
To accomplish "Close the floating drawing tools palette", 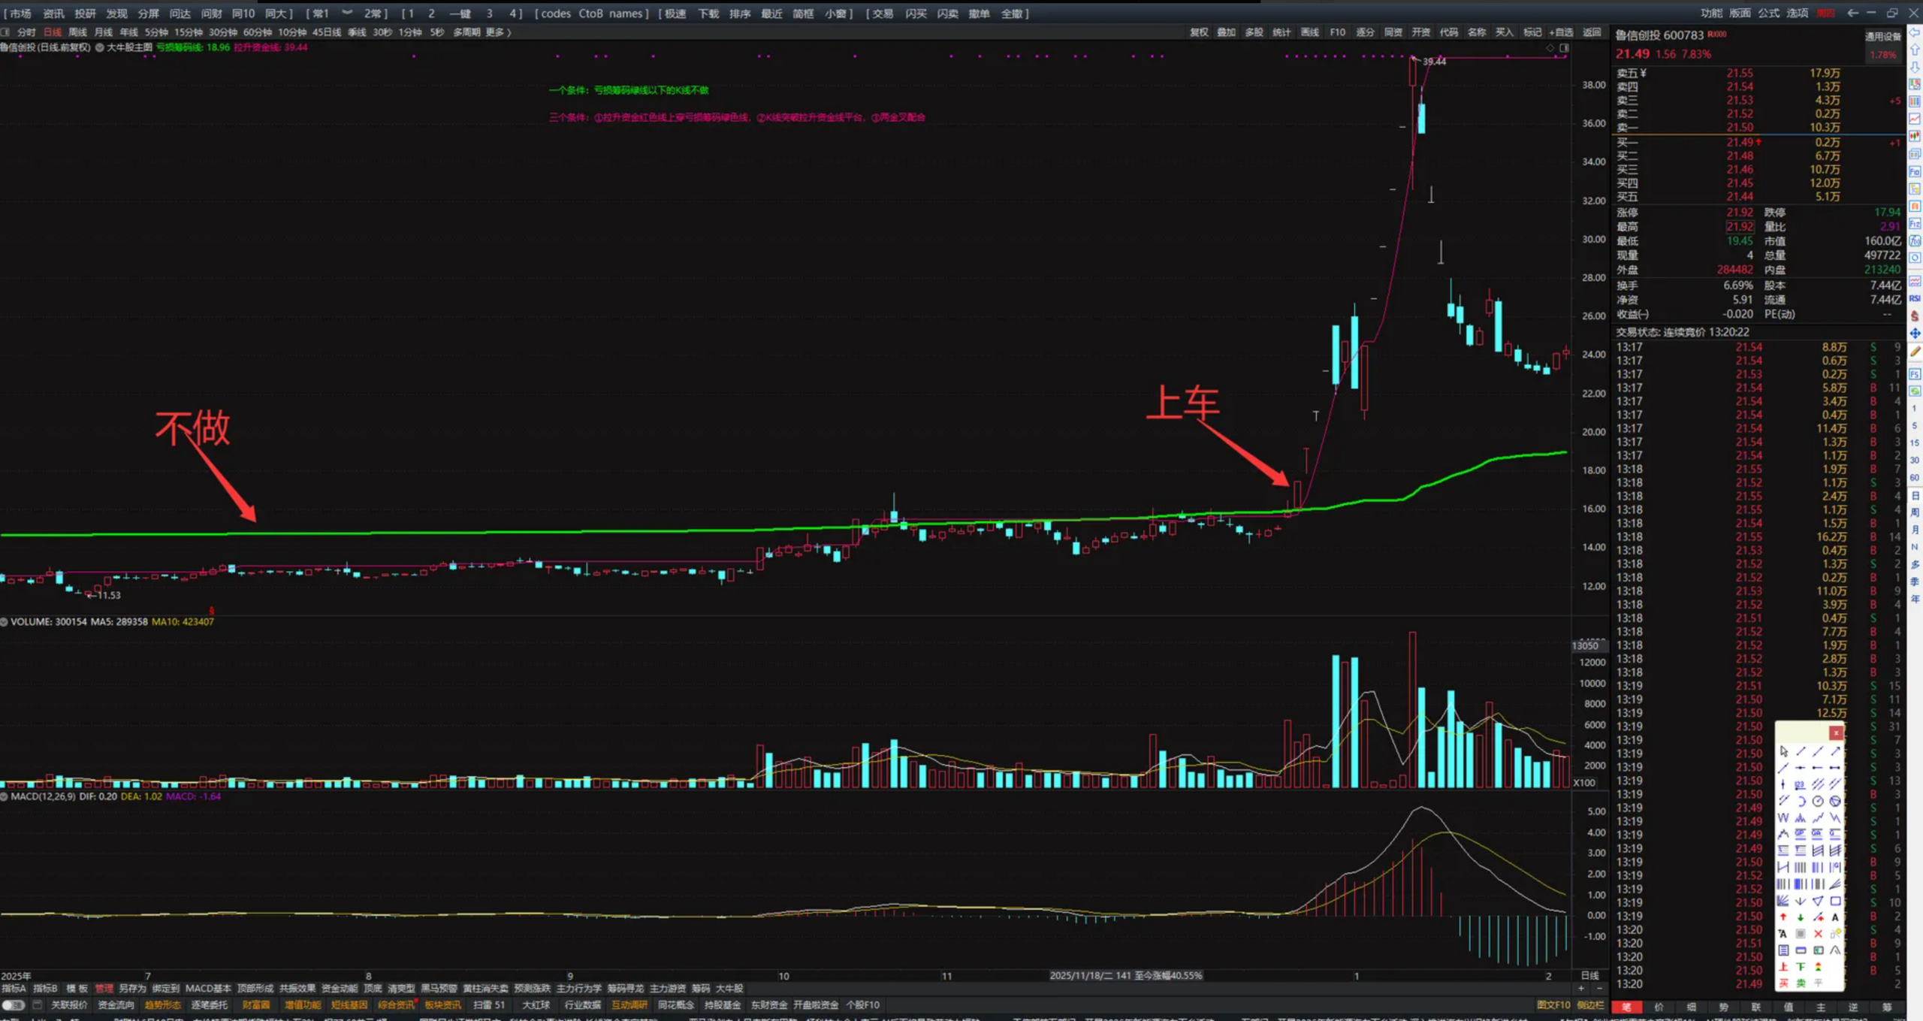I will pos(1836,733).
